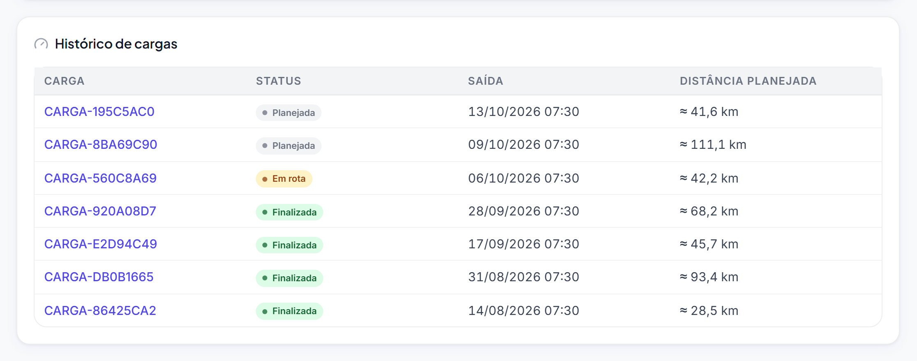Image resolution: width=917 pixels, height=361 pixels.
Task: Click the distance value ≈ 68,2 km
Action: [709, 211]
